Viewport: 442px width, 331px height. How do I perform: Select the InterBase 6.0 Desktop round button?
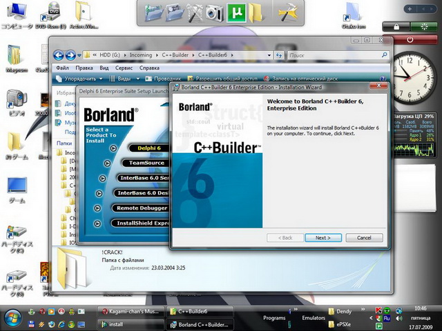pos(99,193)
